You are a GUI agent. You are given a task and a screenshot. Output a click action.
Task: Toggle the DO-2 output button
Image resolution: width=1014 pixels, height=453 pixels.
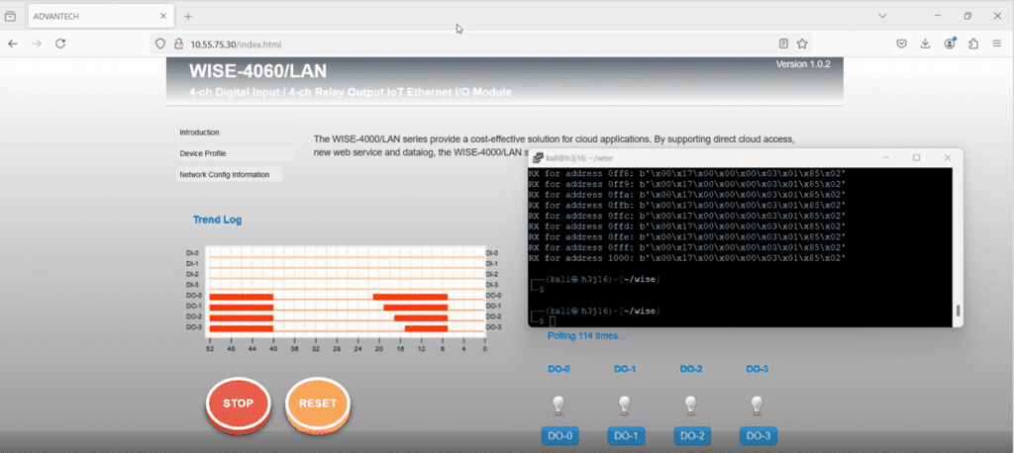pyautogui.click(x=692, y=436)
